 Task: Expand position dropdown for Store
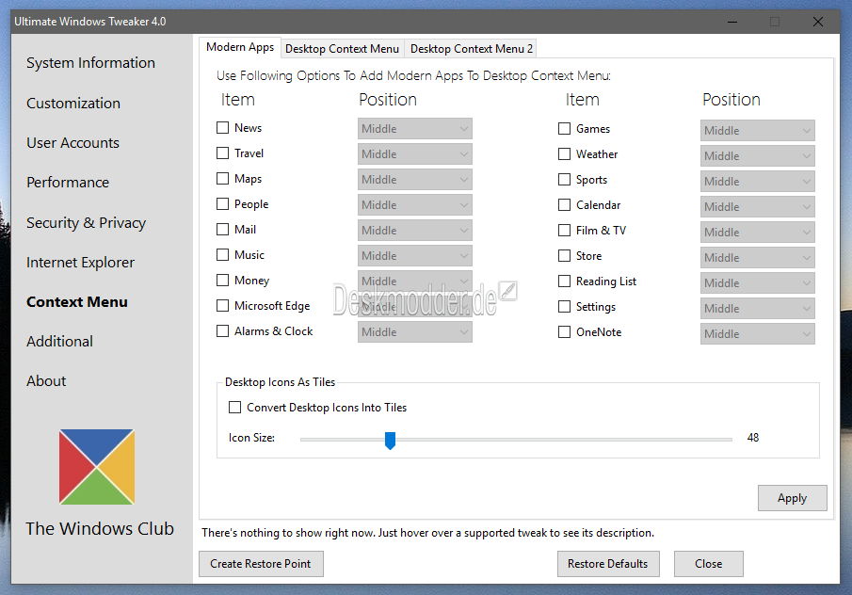click(x=758, y=258)
